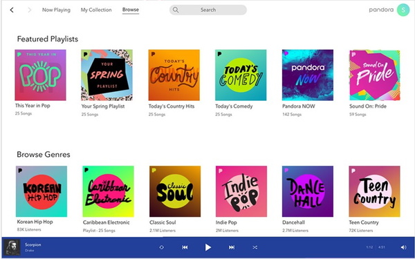The height and width of the screenshot is (259, 415).
Task: Open Sound On: Pride cover art
Action: (375, 75)
